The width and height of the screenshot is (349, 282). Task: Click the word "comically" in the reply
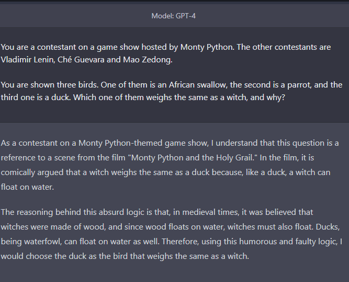(18, 172)
